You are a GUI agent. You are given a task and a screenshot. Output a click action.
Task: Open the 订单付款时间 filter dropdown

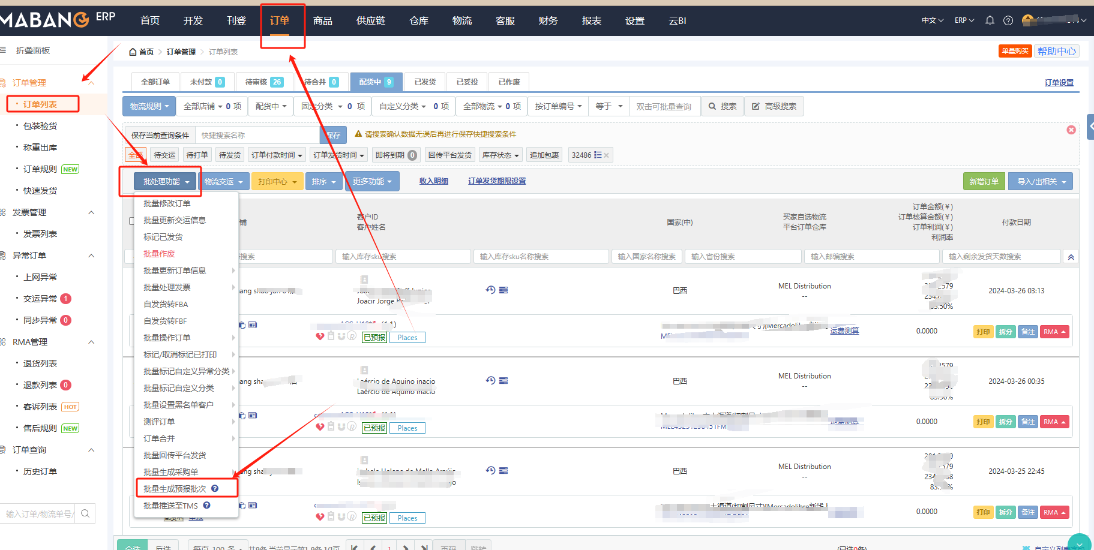coord(277,155)
